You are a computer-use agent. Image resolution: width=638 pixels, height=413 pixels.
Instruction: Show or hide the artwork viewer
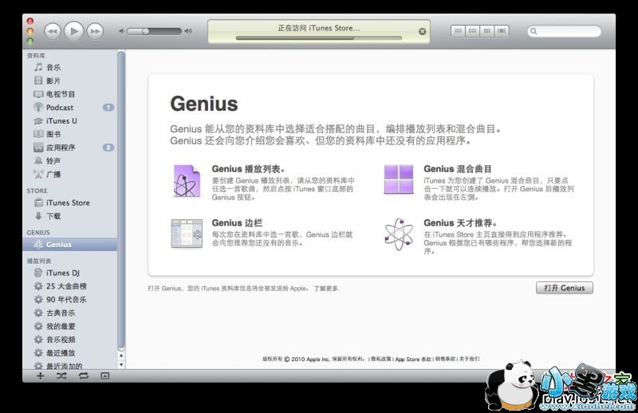[105, 376]
